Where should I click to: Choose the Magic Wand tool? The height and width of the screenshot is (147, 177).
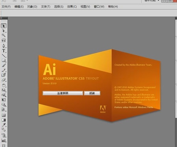[4, 35]
